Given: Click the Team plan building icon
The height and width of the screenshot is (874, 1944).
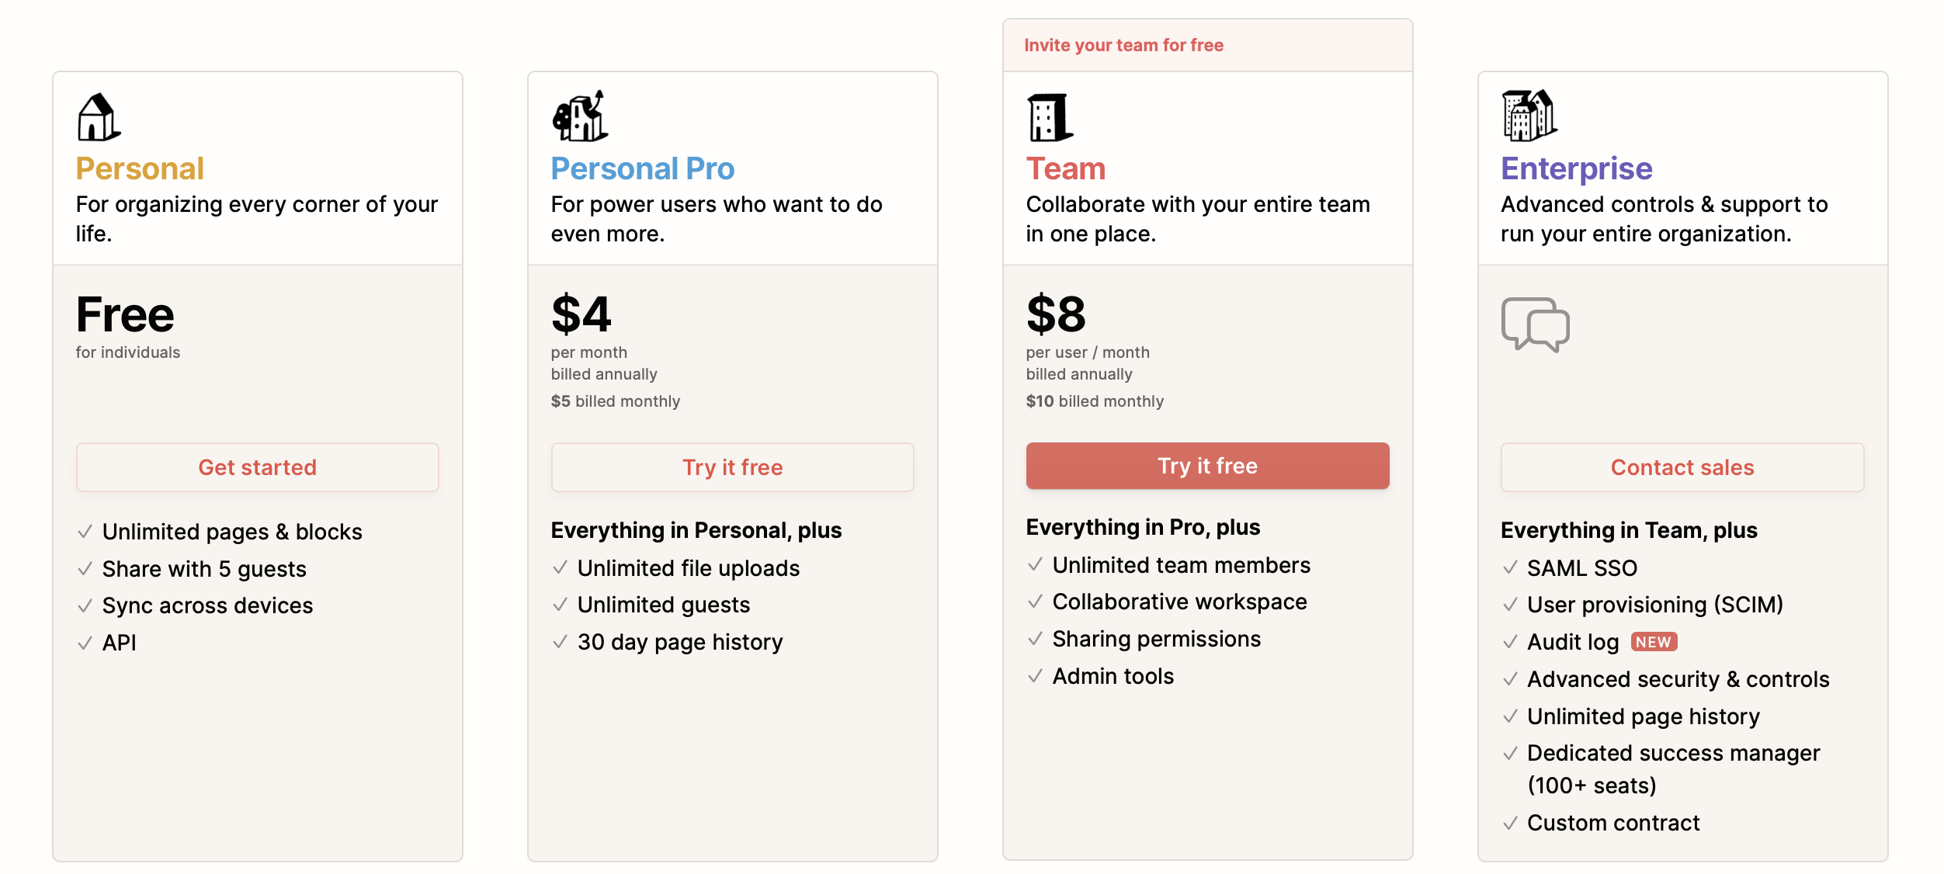Looking at the screenshot, I should 1050,117.
